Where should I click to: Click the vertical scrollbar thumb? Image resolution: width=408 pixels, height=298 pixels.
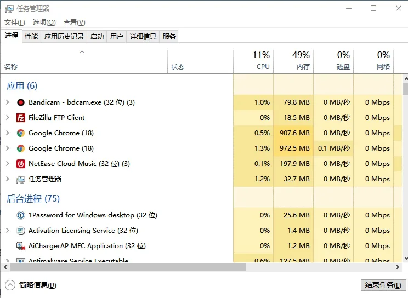405,89
